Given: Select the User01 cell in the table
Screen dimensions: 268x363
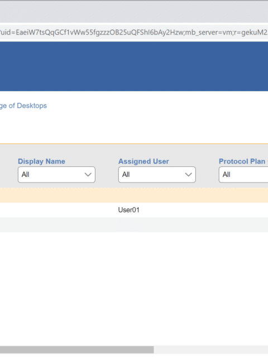Looking at the screenshot, I should tap(129, 210).
